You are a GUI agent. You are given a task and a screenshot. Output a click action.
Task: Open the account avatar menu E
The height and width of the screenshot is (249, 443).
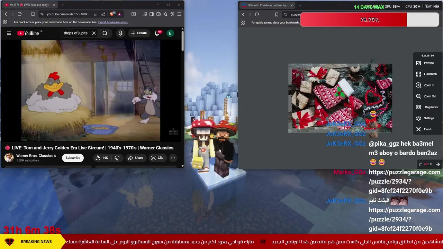170,33
